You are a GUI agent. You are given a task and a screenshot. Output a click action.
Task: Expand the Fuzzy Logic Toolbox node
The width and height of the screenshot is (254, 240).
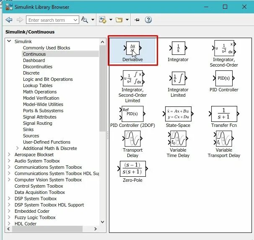point(9,217)
